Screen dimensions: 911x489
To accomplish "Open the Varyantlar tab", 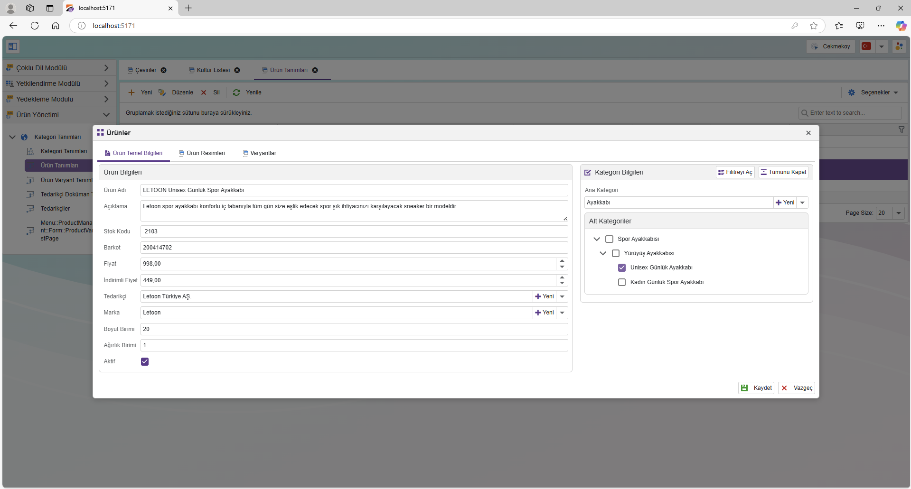I will point(259,153).
